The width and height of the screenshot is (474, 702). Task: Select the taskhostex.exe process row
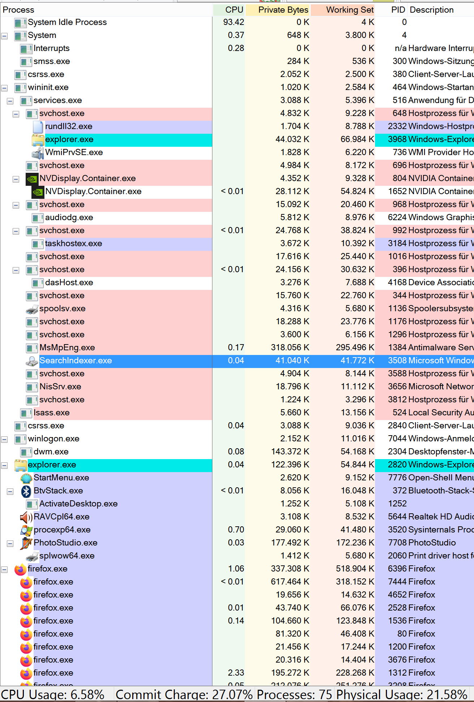point(237,244)
